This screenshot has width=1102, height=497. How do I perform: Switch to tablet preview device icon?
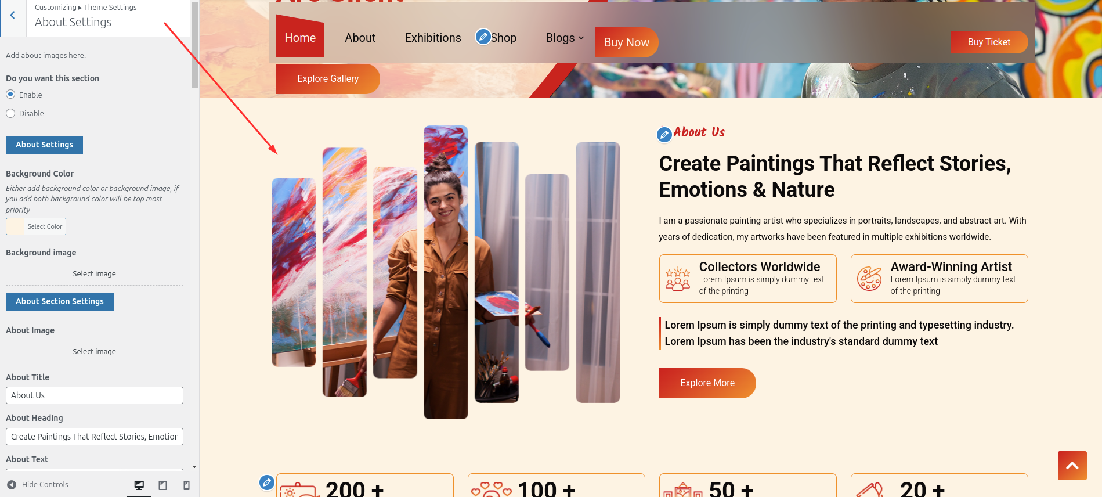click(x=163, y=485)
